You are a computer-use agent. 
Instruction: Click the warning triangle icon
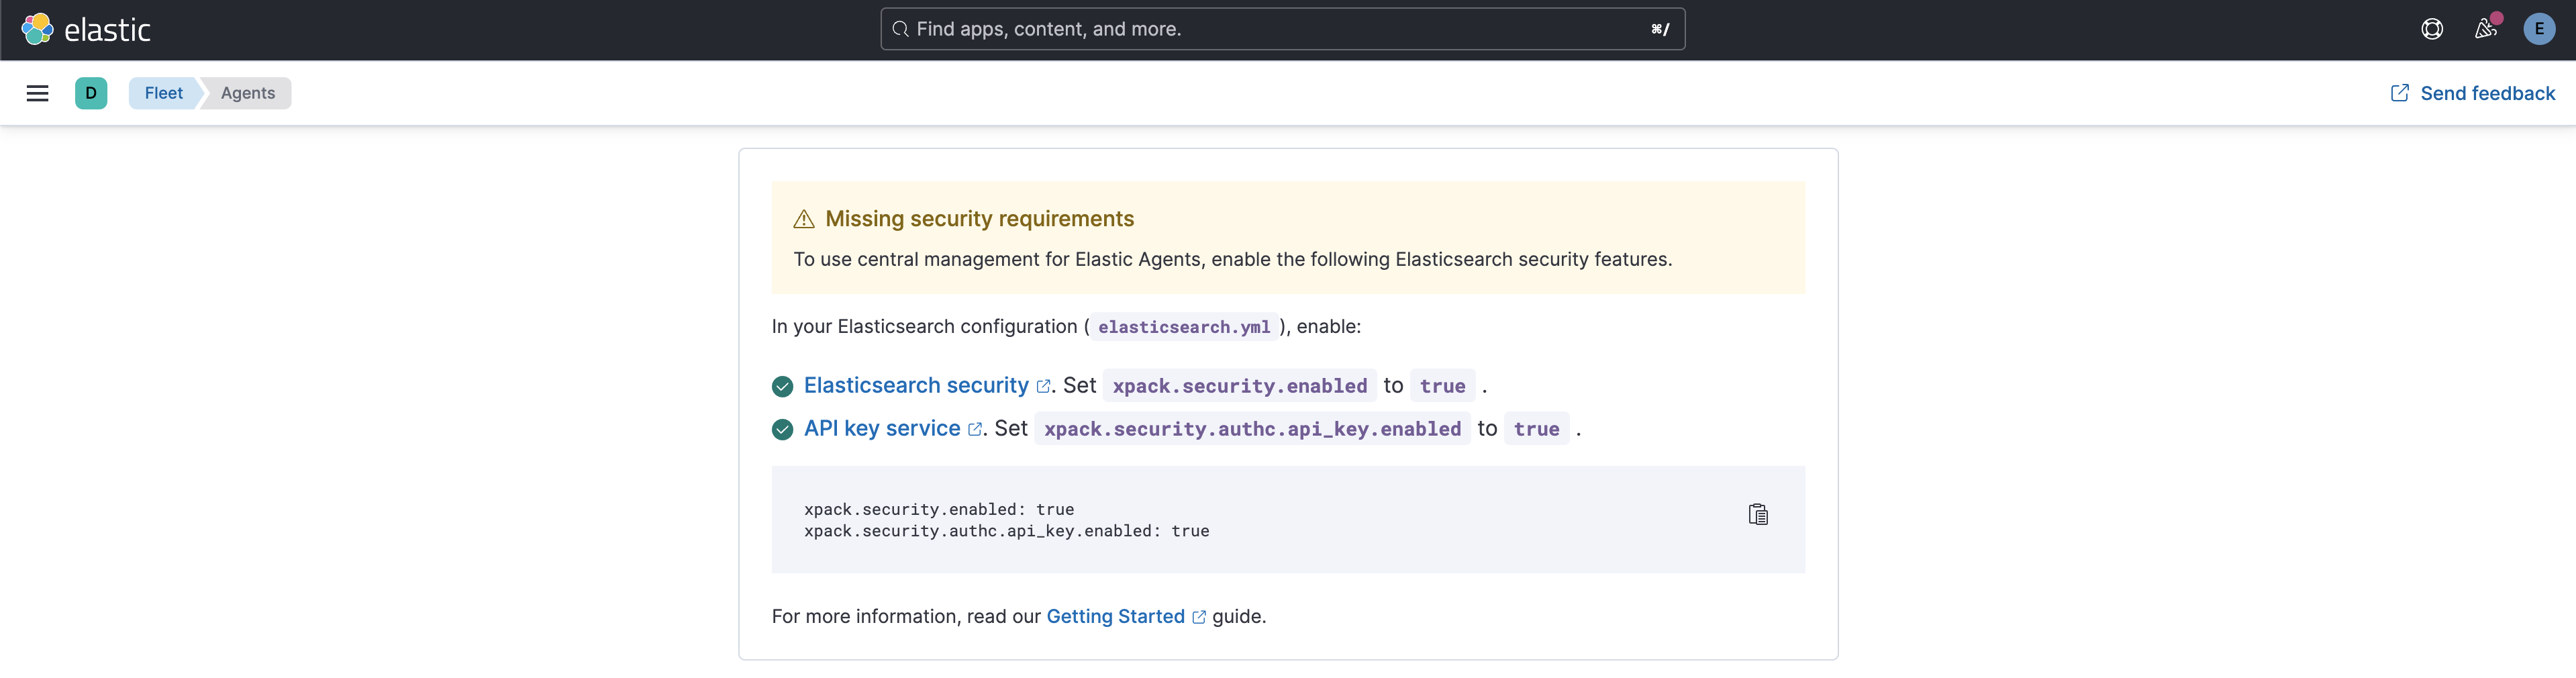[x=803, y=219]
